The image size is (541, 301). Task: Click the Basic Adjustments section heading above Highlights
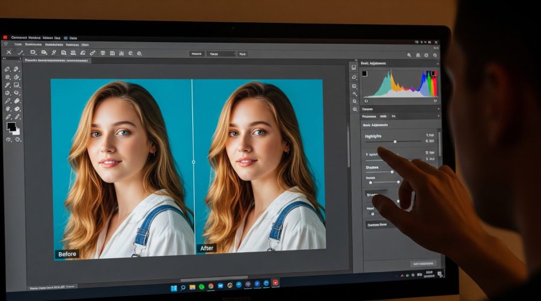(x=375, y=125)
